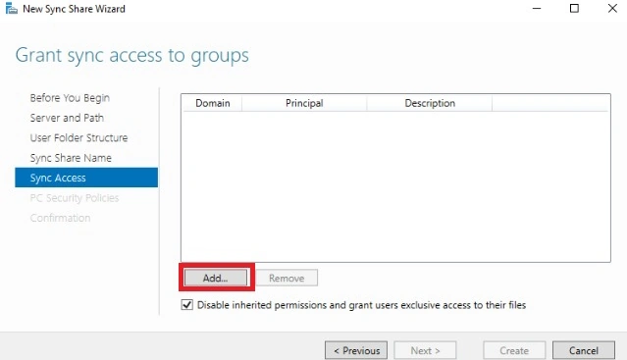Click the Grant sync access to groups heading
Viewport: 627px width, 360px height.
point(131,56)
